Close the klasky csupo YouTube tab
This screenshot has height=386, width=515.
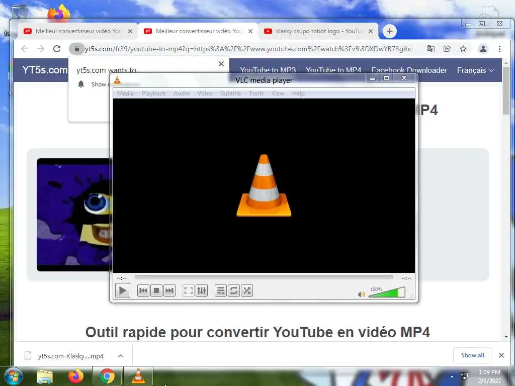[371, 31]
